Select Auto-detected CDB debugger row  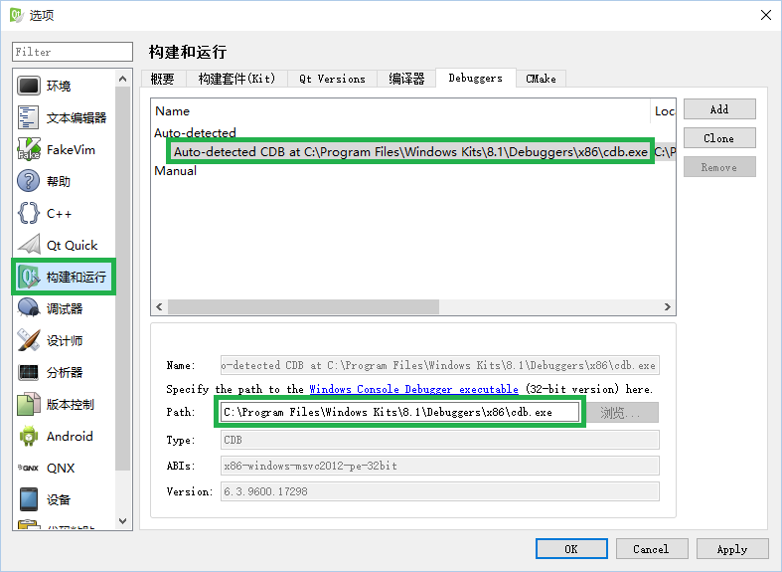tap(410, 152)
